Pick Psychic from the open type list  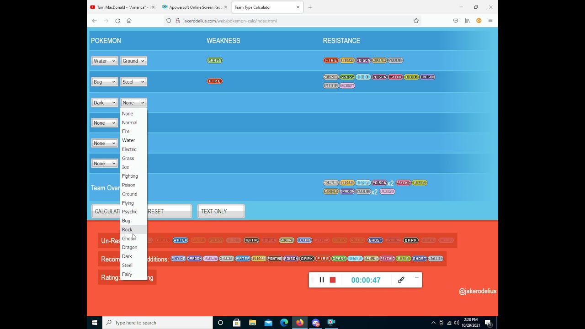(x=133, y=212)
